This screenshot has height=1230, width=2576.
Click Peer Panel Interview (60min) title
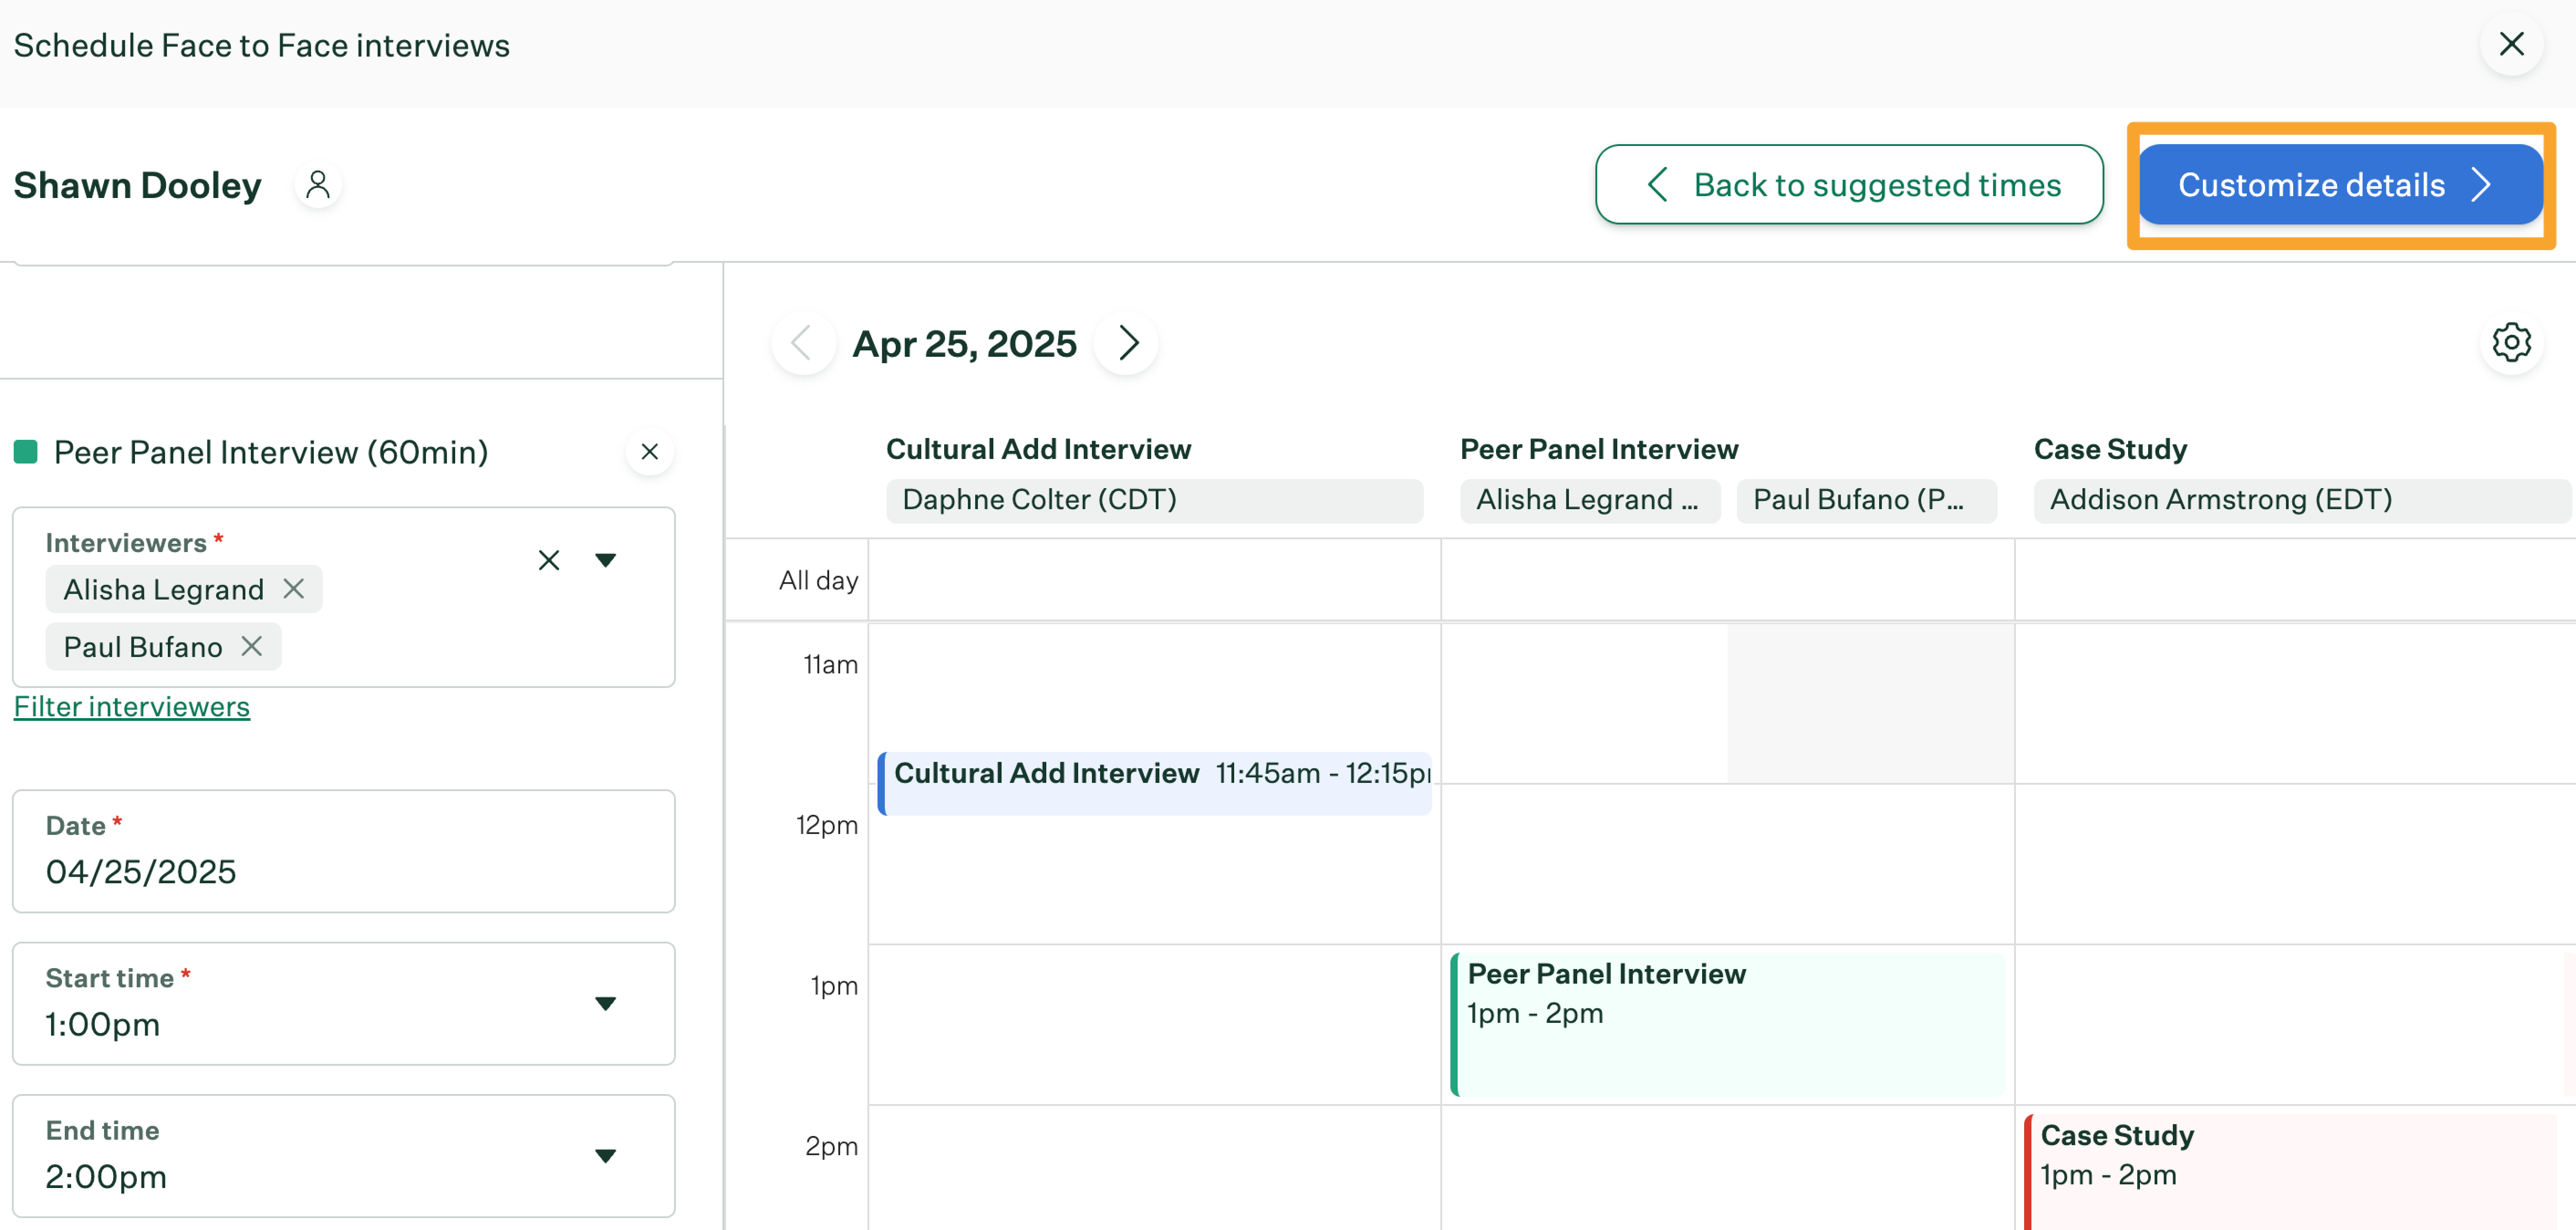[x=271, y=453]
